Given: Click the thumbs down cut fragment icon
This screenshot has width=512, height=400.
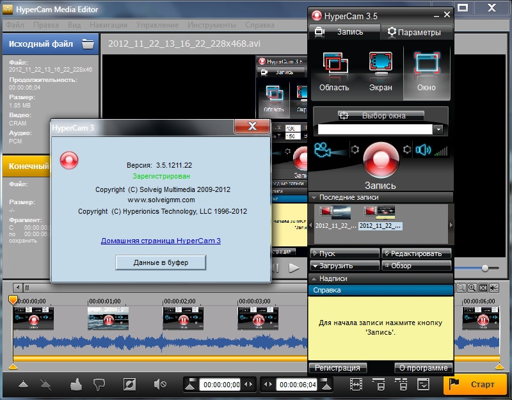Looking at the screenshot, I should [x=99, y=385].
